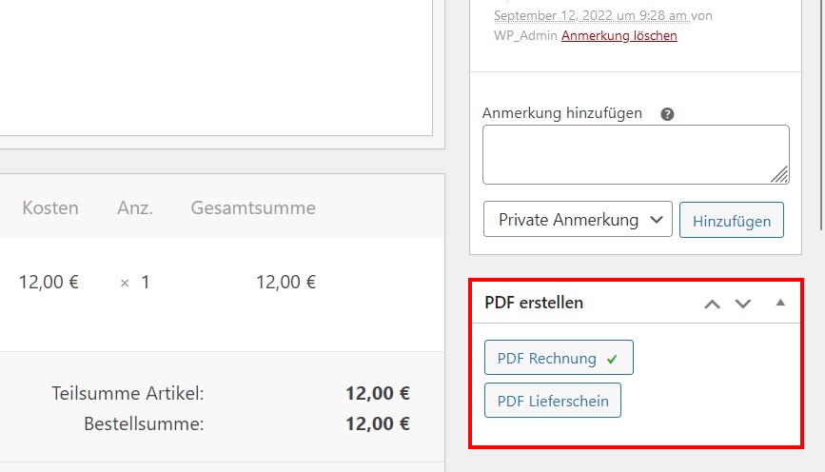Click the textarea resize handle
The width and height of the screenshot is (825, 472).
pos(780,175)
